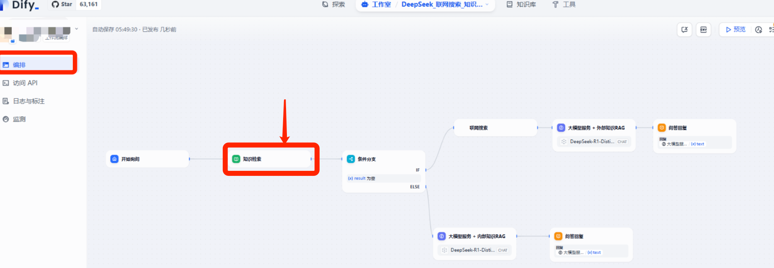Open the conversation variables chat icon button
The image size is (774, 268).
(x=684, y=30)
